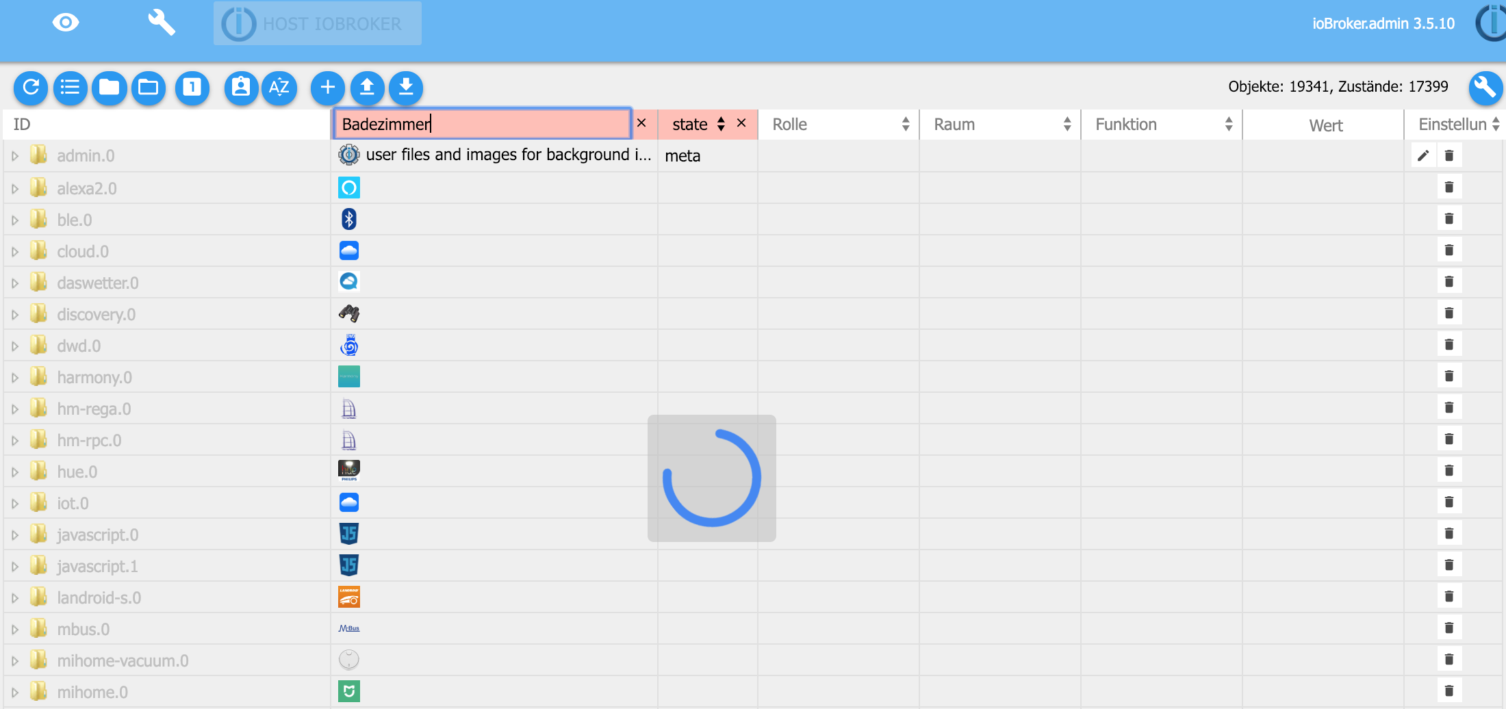Click the Bluetooth adapter icon in ble.0 row

click(x=349, y=219)
